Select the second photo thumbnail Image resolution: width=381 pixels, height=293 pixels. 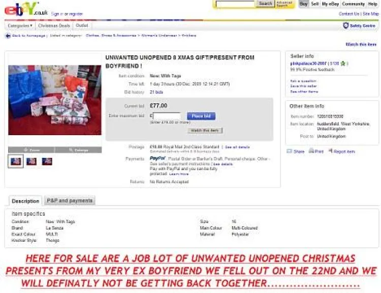[x=31, y=161]
